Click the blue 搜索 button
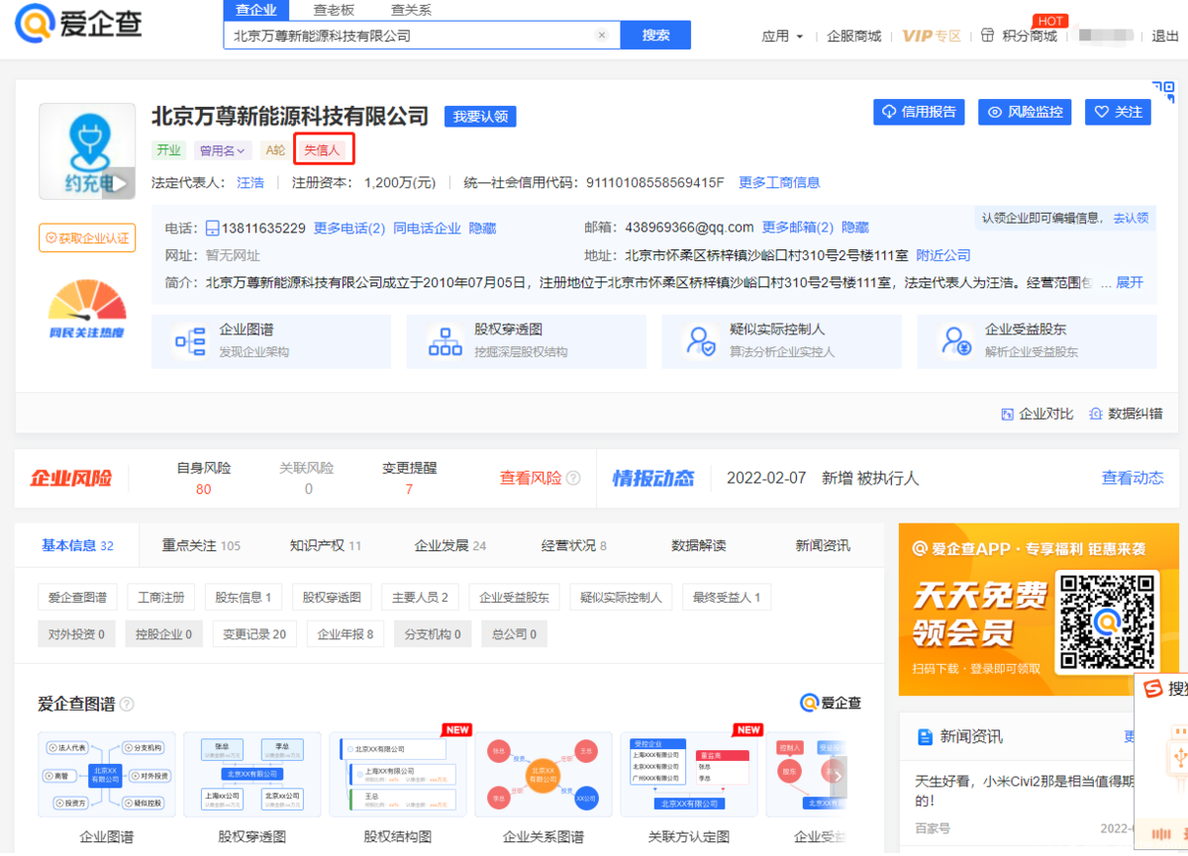The height and width of the screenshot is (856, 1188). tap(655, 36)
